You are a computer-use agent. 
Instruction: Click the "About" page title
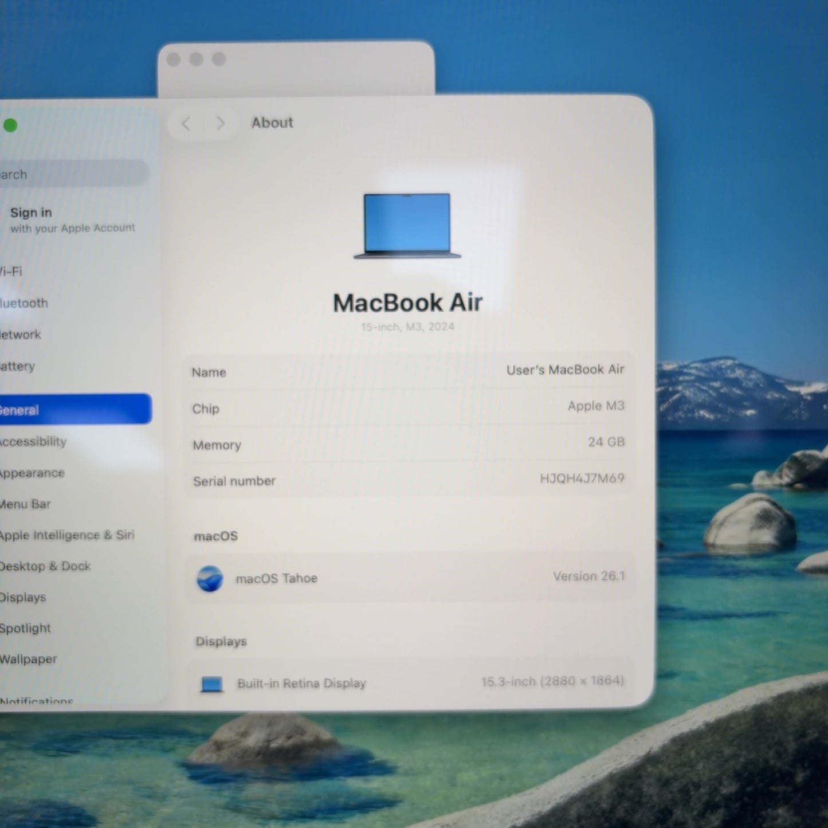coord(272,123)
